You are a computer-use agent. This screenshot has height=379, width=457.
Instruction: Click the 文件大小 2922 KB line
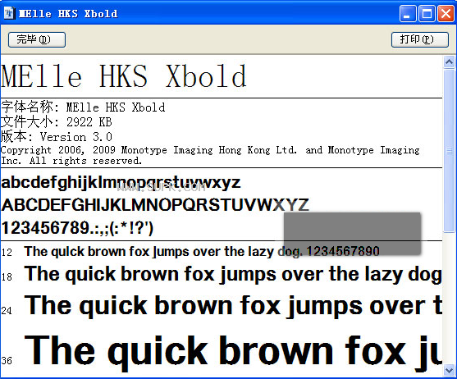pos(57,121)
